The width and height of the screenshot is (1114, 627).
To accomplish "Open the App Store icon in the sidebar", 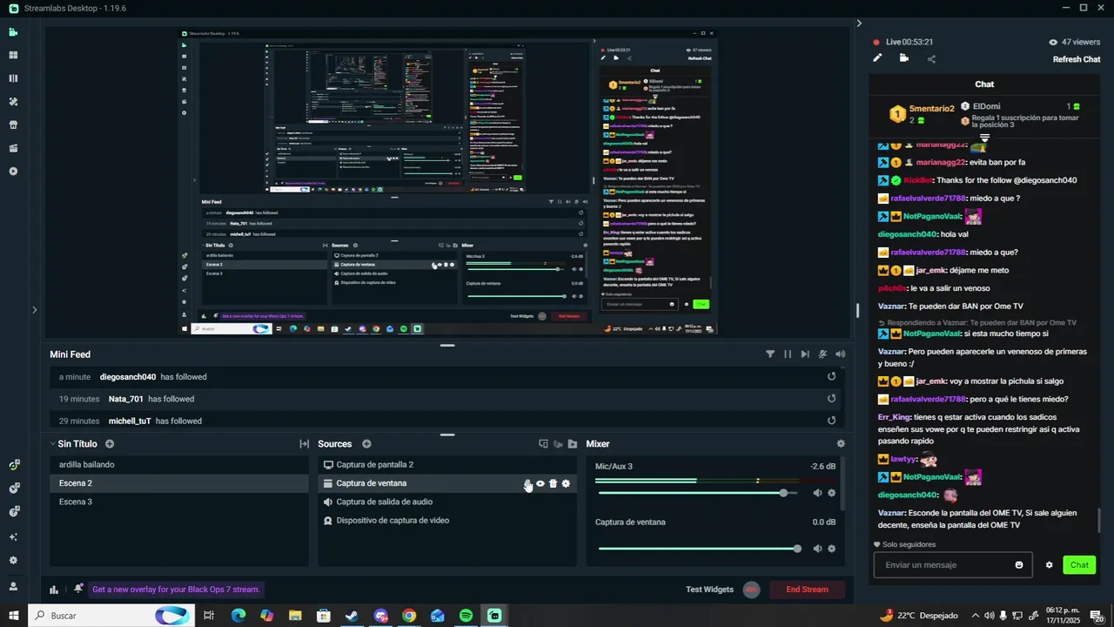I will [x=13, y=125].
